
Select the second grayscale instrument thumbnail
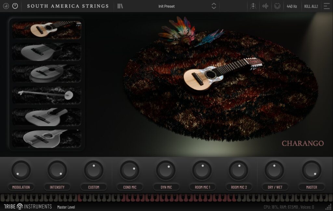pos(47,52)
